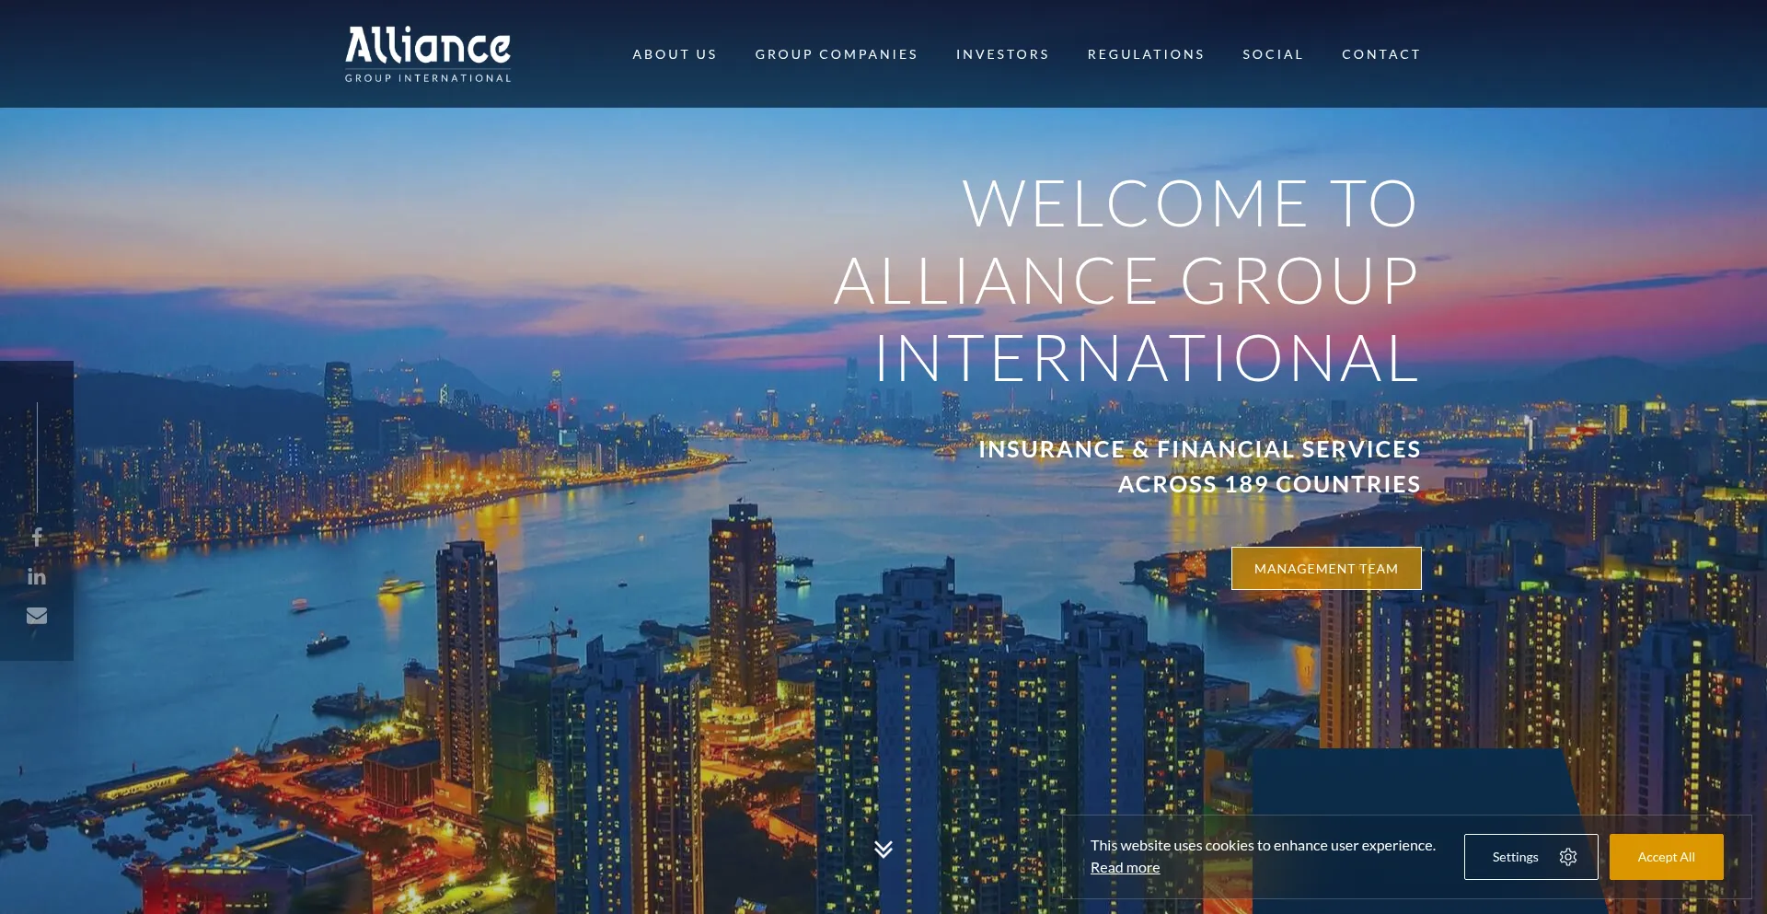Accept all cookies via the orange button

1666,856
